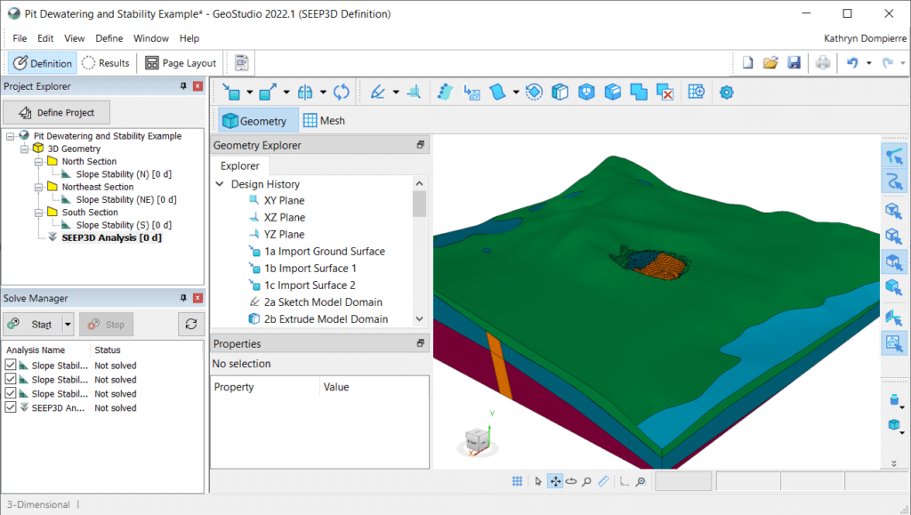Viewport: 911px width, 515px height.
Task: Toggle grid display in the view toolbar
Action: coord(517,480)
